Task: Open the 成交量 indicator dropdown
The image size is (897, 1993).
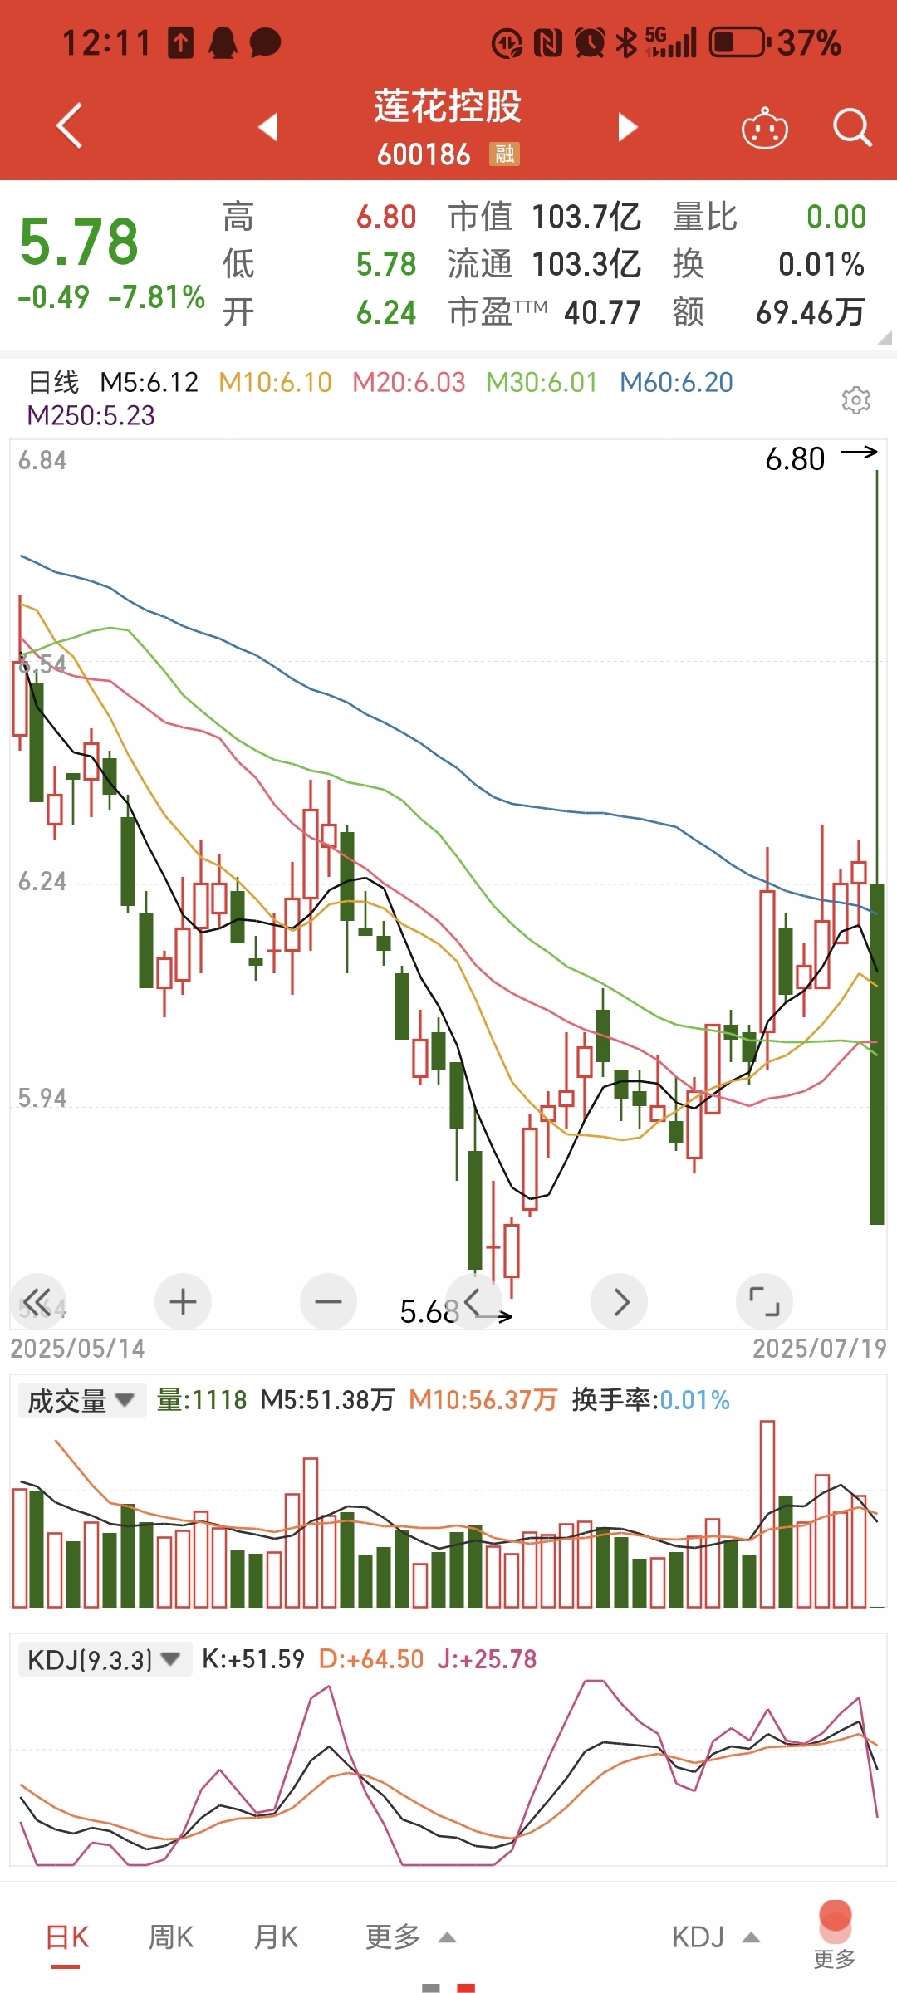Action: pos(81,1400)
